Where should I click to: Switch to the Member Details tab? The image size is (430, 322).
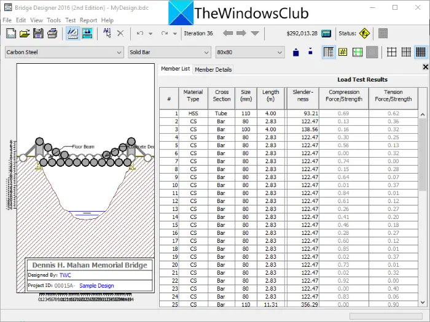pyautogui.click(x=213, y=69)
